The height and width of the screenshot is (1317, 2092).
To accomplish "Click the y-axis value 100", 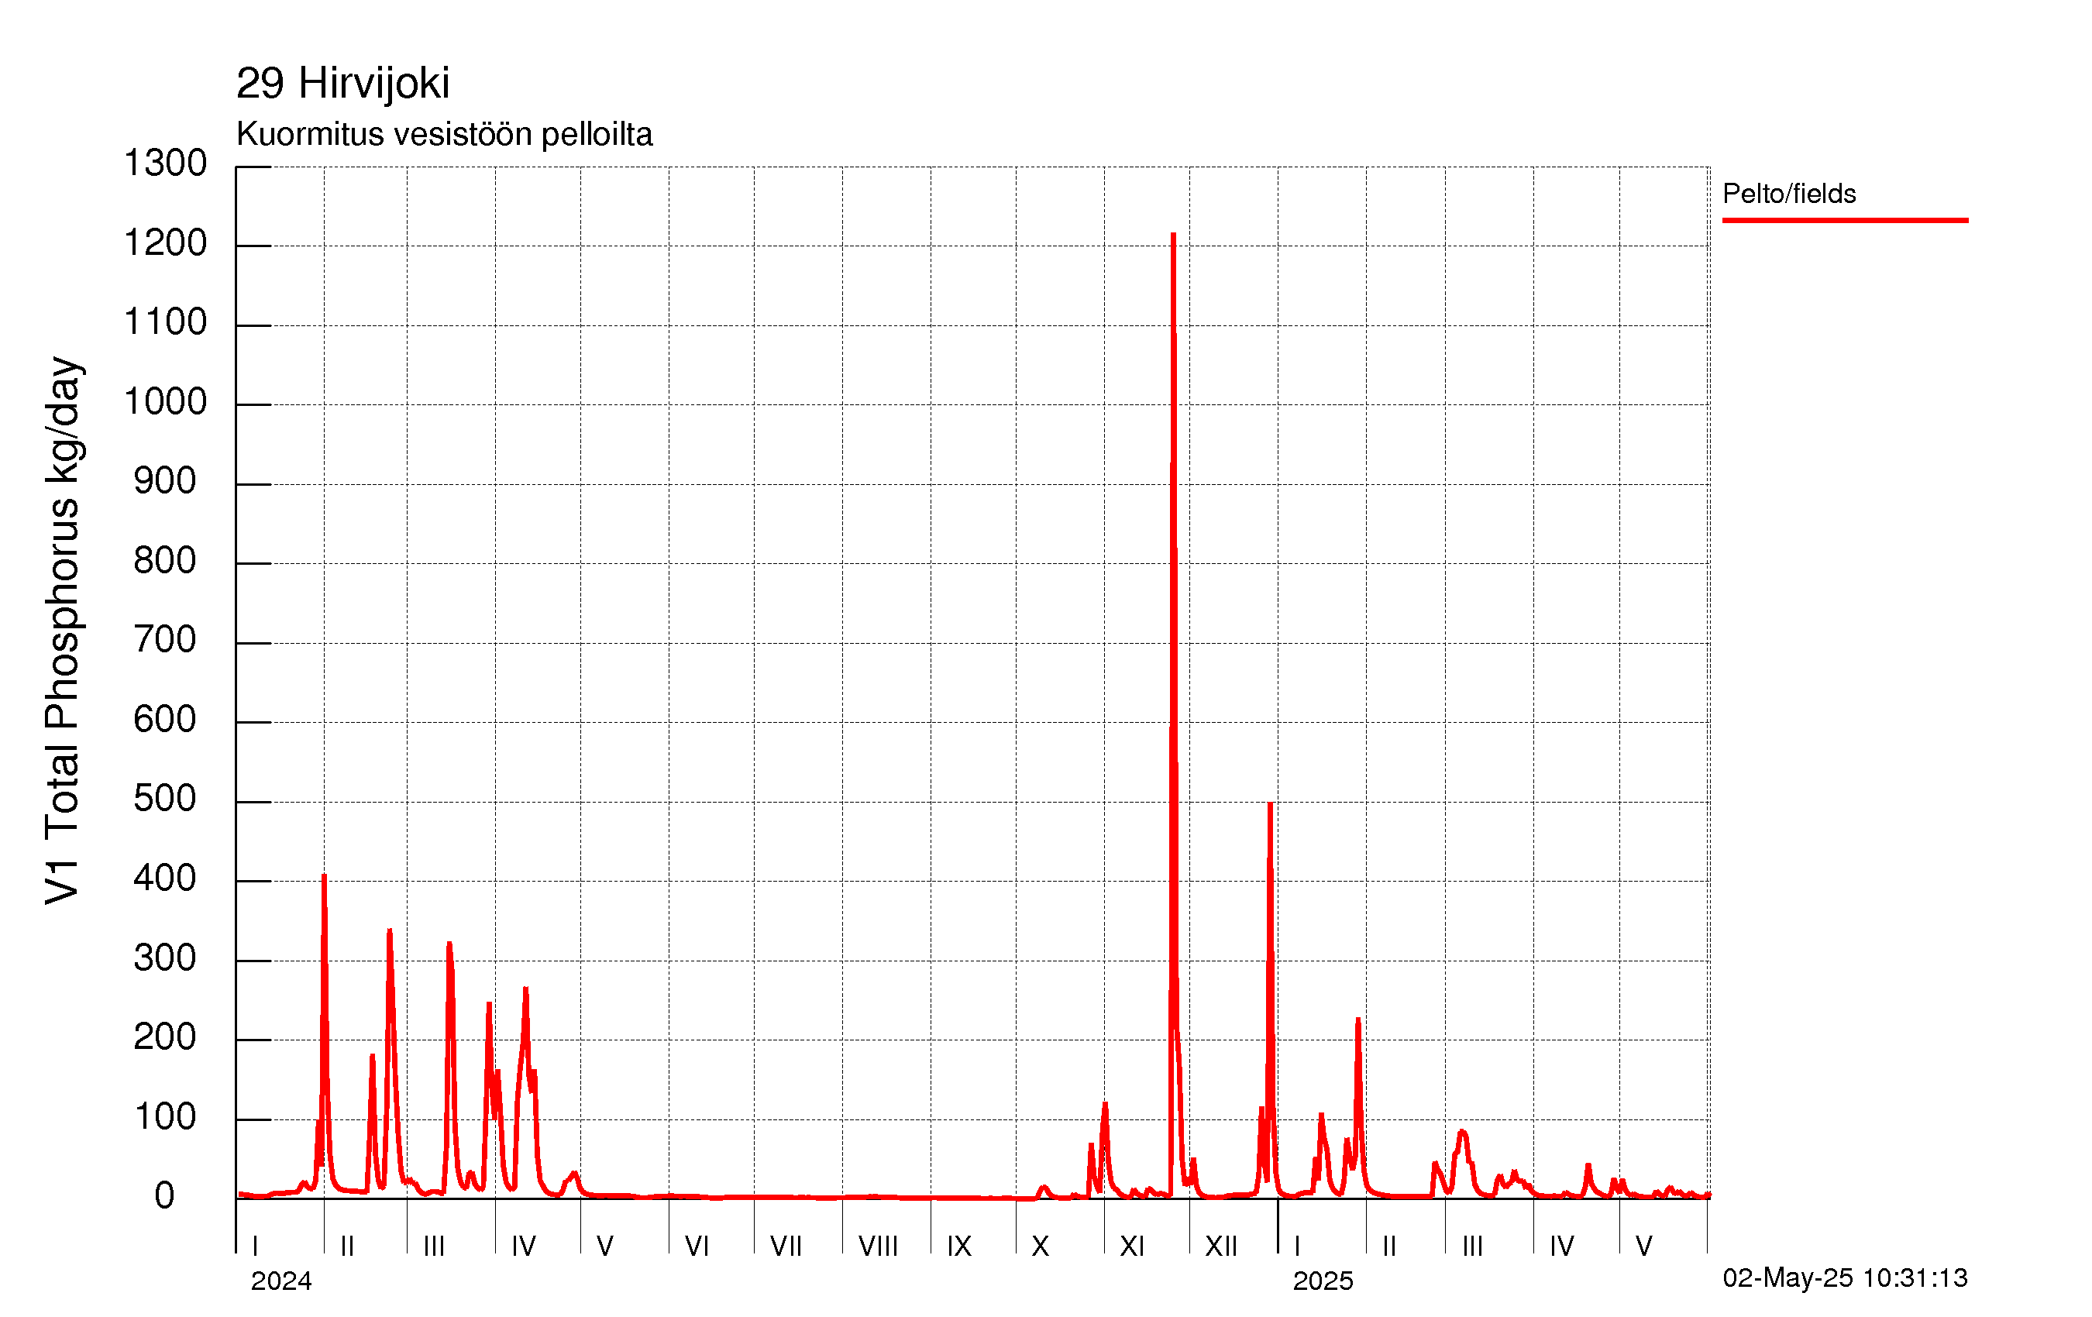I will click(165, 1117).
